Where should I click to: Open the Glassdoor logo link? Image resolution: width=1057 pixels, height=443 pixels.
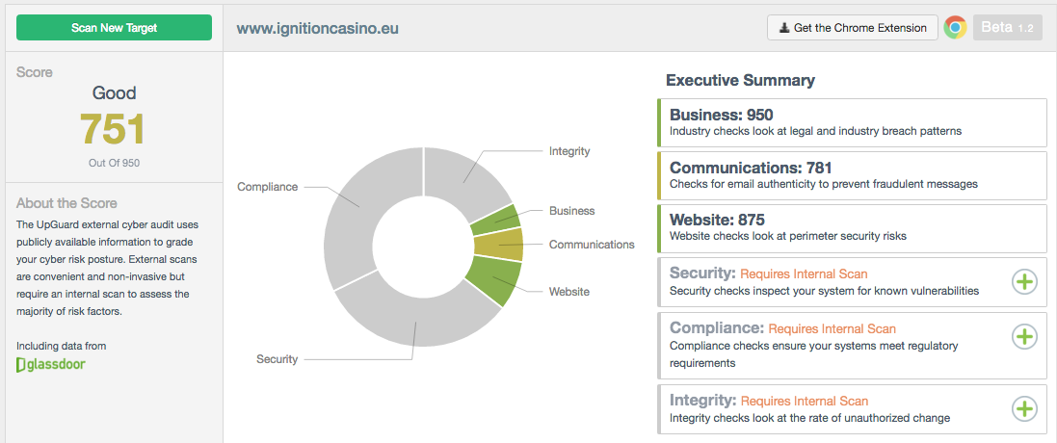pyautogui.click(x=51, y=364)
